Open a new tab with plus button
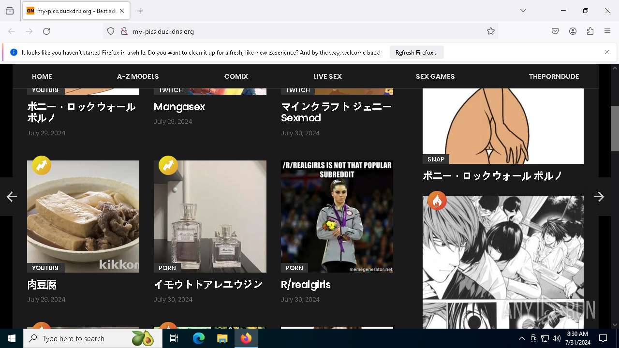Viewport: 619px width, 348px height. click(x=140, y=11)
